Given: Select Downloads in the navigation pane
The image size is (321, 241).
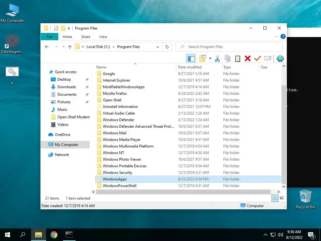Looking at the screenshot, I should tap(66, 87).
